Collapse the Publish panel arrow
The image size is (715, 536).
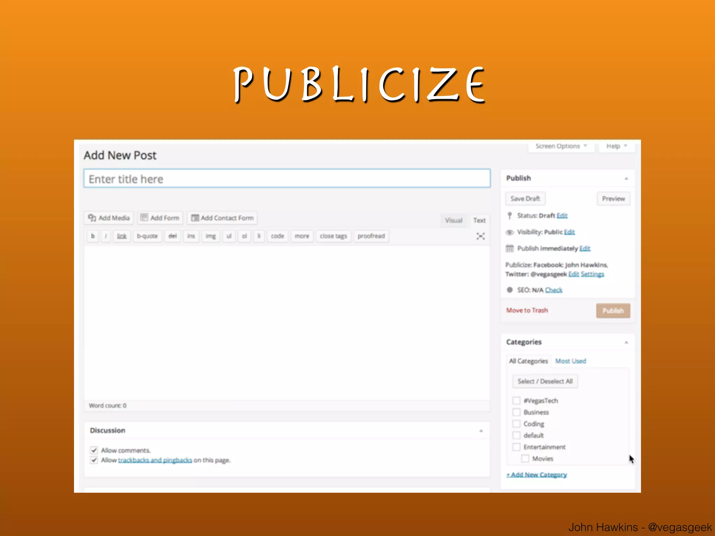click(626, 178)
